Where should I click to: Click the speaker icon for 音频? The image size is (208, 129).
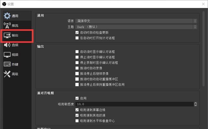(x=7, y=45)
